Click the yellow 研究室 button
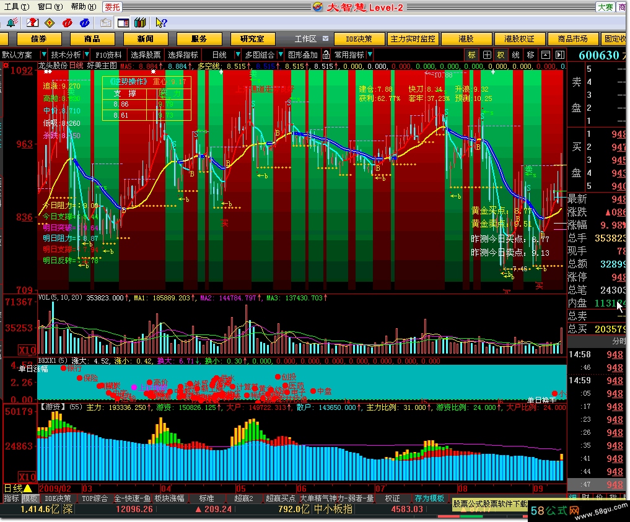Viewport: 630px width, 522px height. (252, 39)
